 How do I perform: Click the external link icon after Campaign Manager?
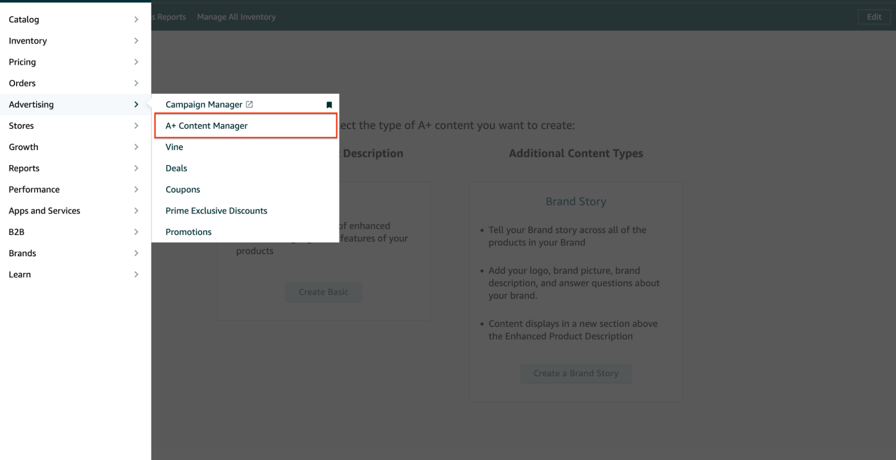(x=249, y=104)
